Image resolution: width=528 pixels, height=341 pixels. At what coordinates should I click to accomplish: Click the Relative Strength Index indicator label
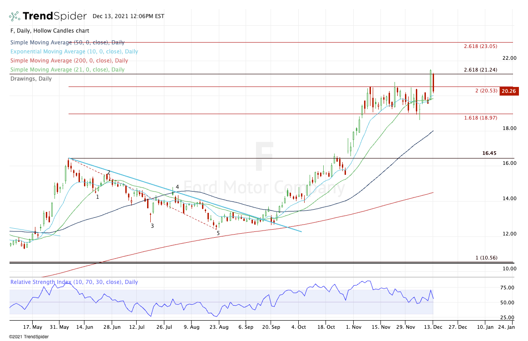click(x=74, y=282)
